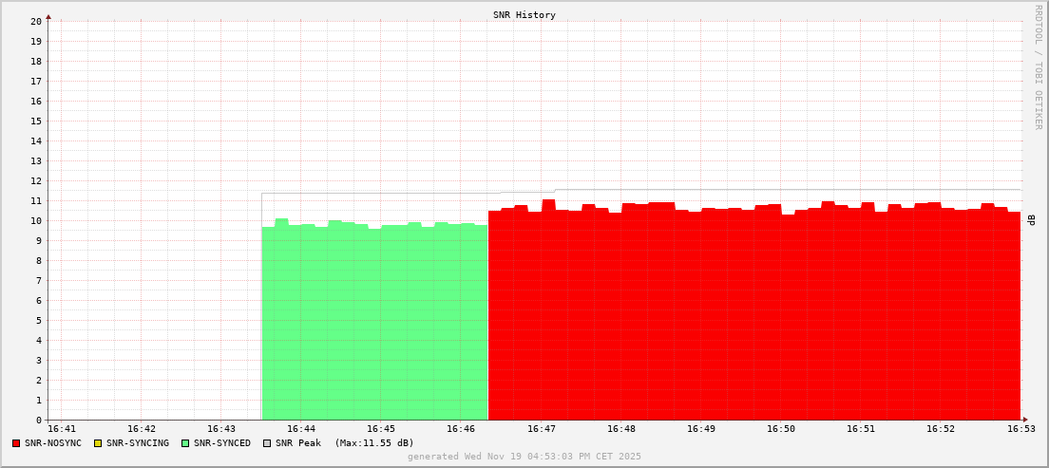Click the dB unit label on right side
This screenshot has height=468, width=1049.
(1031, 220)
